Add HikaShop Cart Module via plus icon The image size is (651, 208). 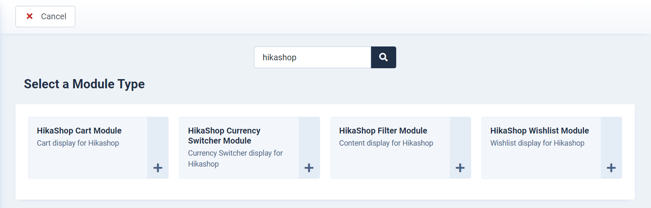click(x=158, y=168)
